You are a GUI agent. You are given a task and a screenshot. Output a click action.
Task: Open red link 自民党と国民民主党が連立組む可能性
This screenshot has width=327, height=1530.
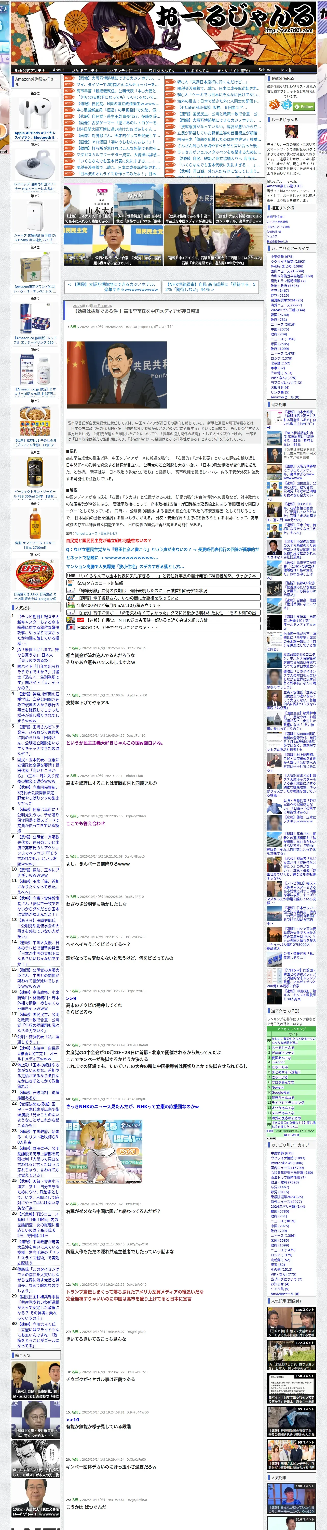point(108,541)
